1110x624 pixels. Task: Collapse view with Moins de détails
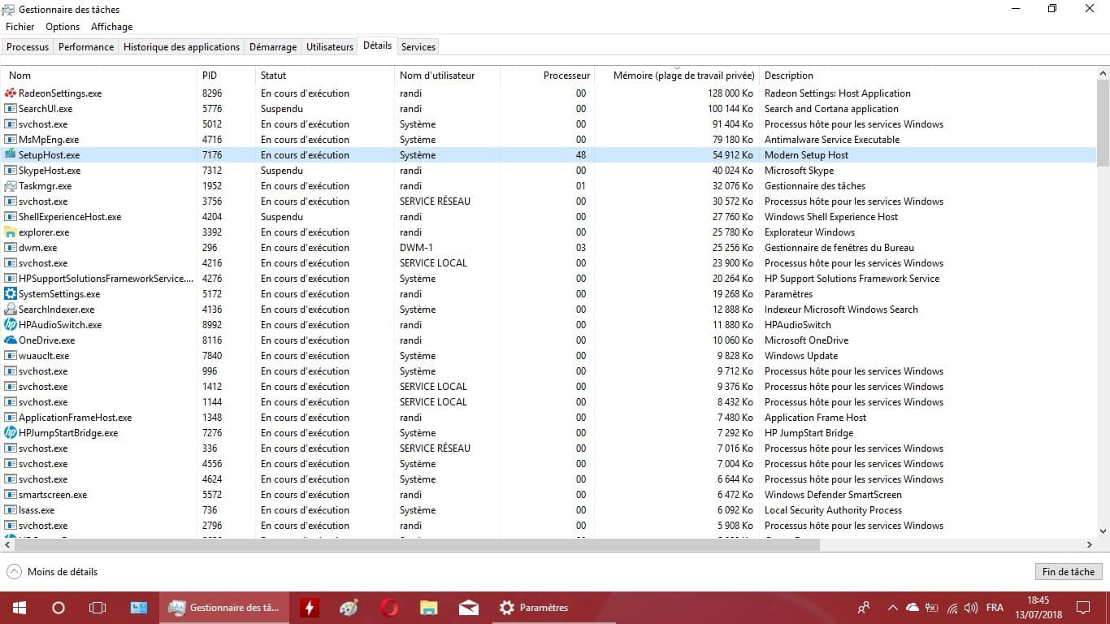point(52,572)
